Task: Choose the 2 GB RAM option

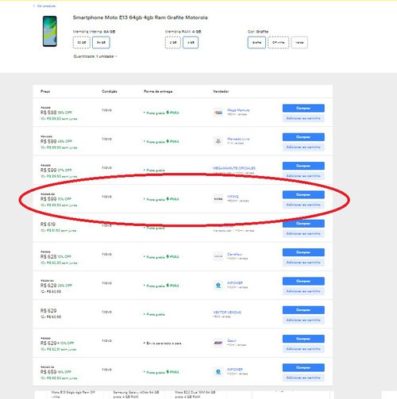Action: point(173,42)
